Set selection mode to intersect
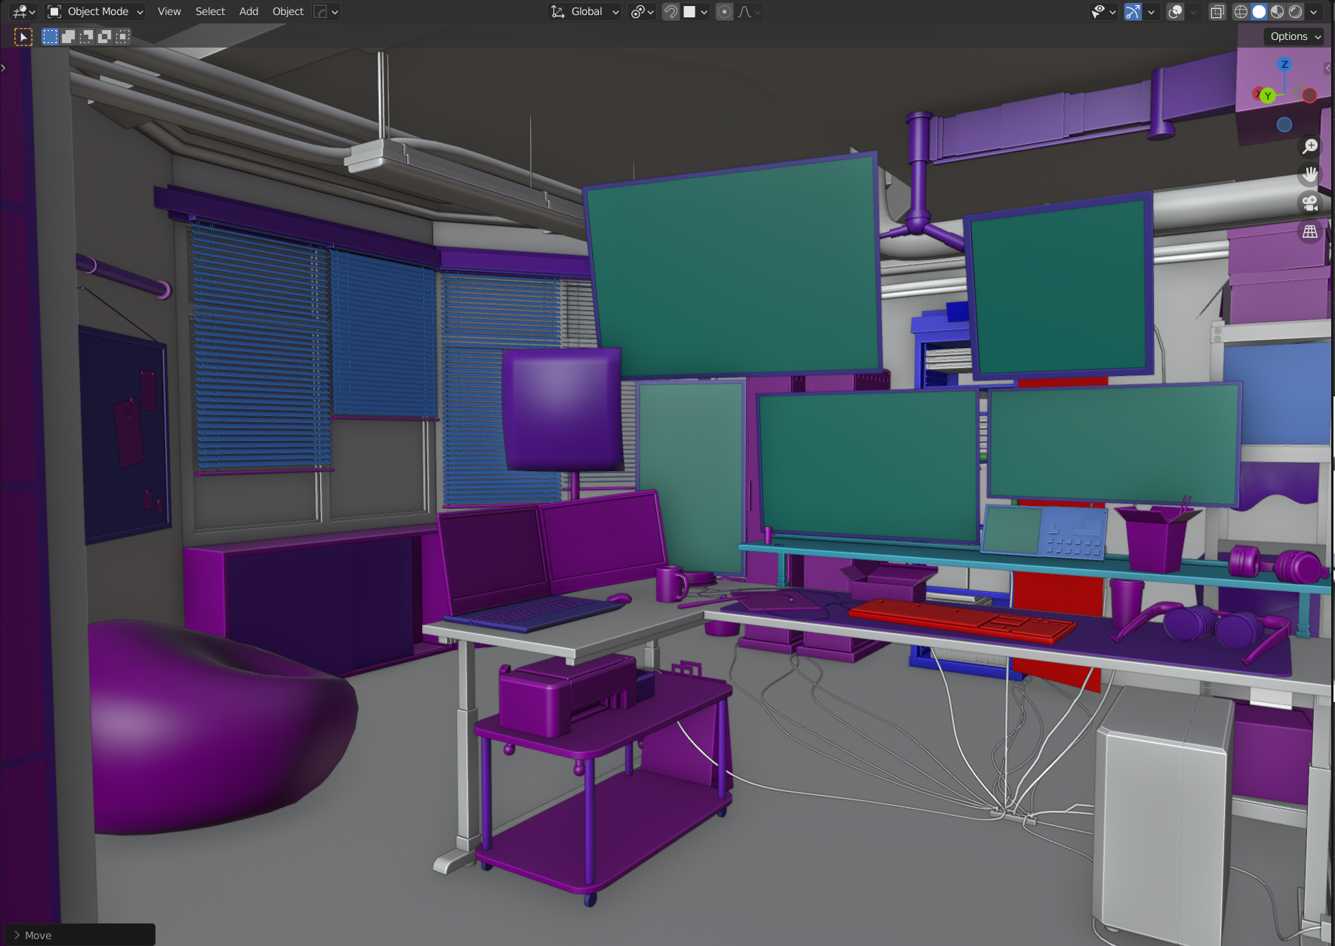 (122, 36)
